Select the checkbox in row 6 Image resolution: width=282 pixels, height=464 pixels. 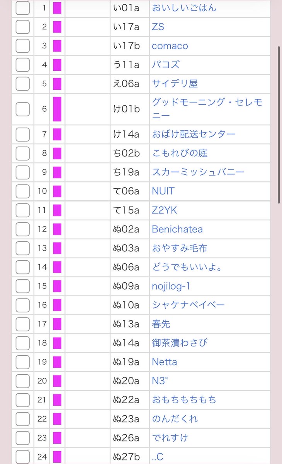pyautogui.click(x=22, y=109)
